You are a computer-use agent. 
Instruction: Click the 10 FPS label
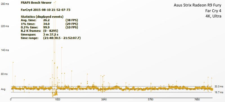pos(72,27)
